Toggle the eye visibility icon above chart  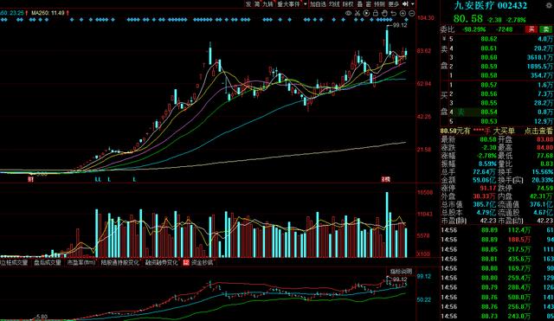[x=348, y=14]
